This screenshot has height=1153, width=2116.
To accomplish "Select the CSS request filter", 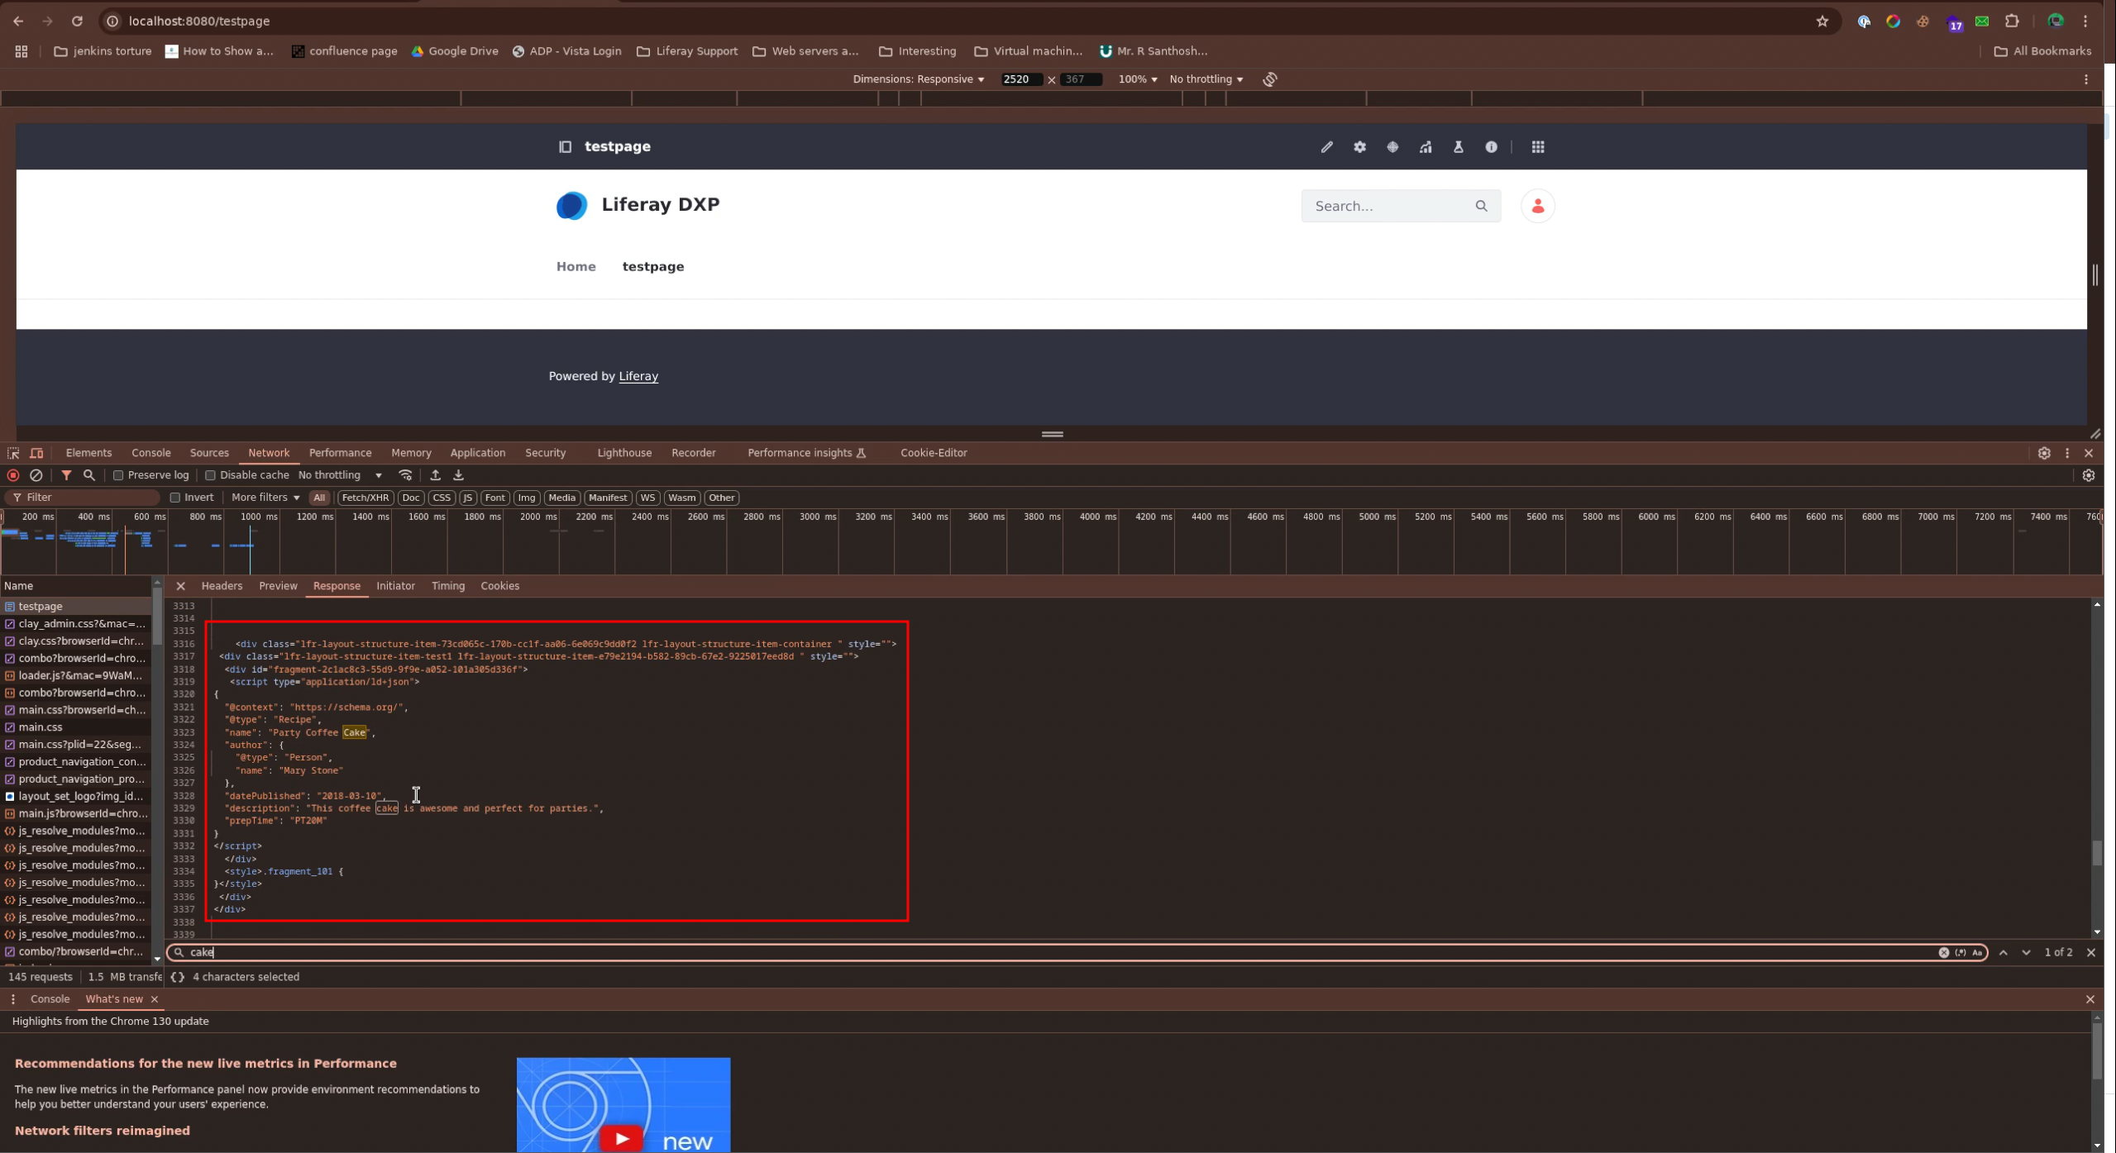I will click(442, 498).
